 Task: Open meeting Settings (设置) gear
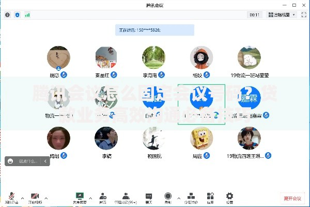click(229, 198)
